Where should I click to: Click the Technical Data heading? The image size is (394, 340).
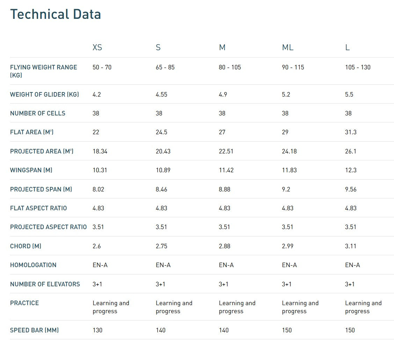[x=56, y=14]
